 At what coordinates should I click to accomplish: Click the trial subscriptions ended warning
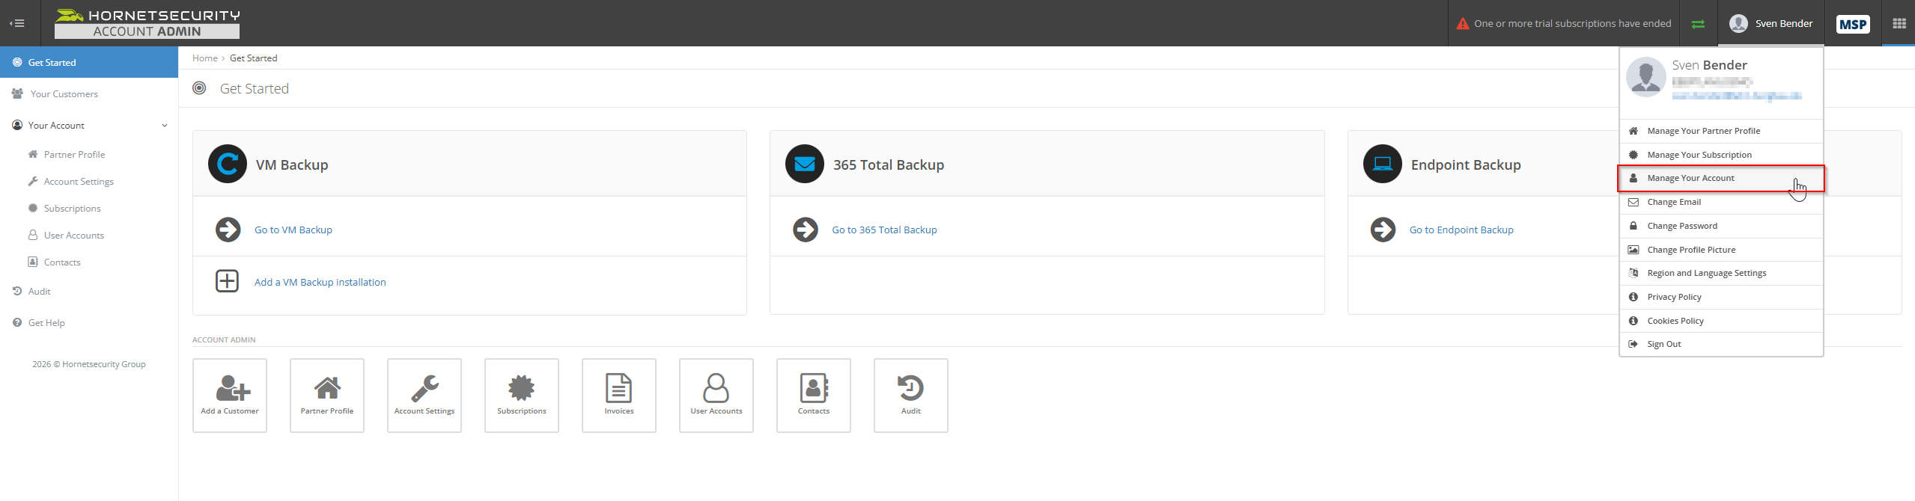(x=1564, y=24)
